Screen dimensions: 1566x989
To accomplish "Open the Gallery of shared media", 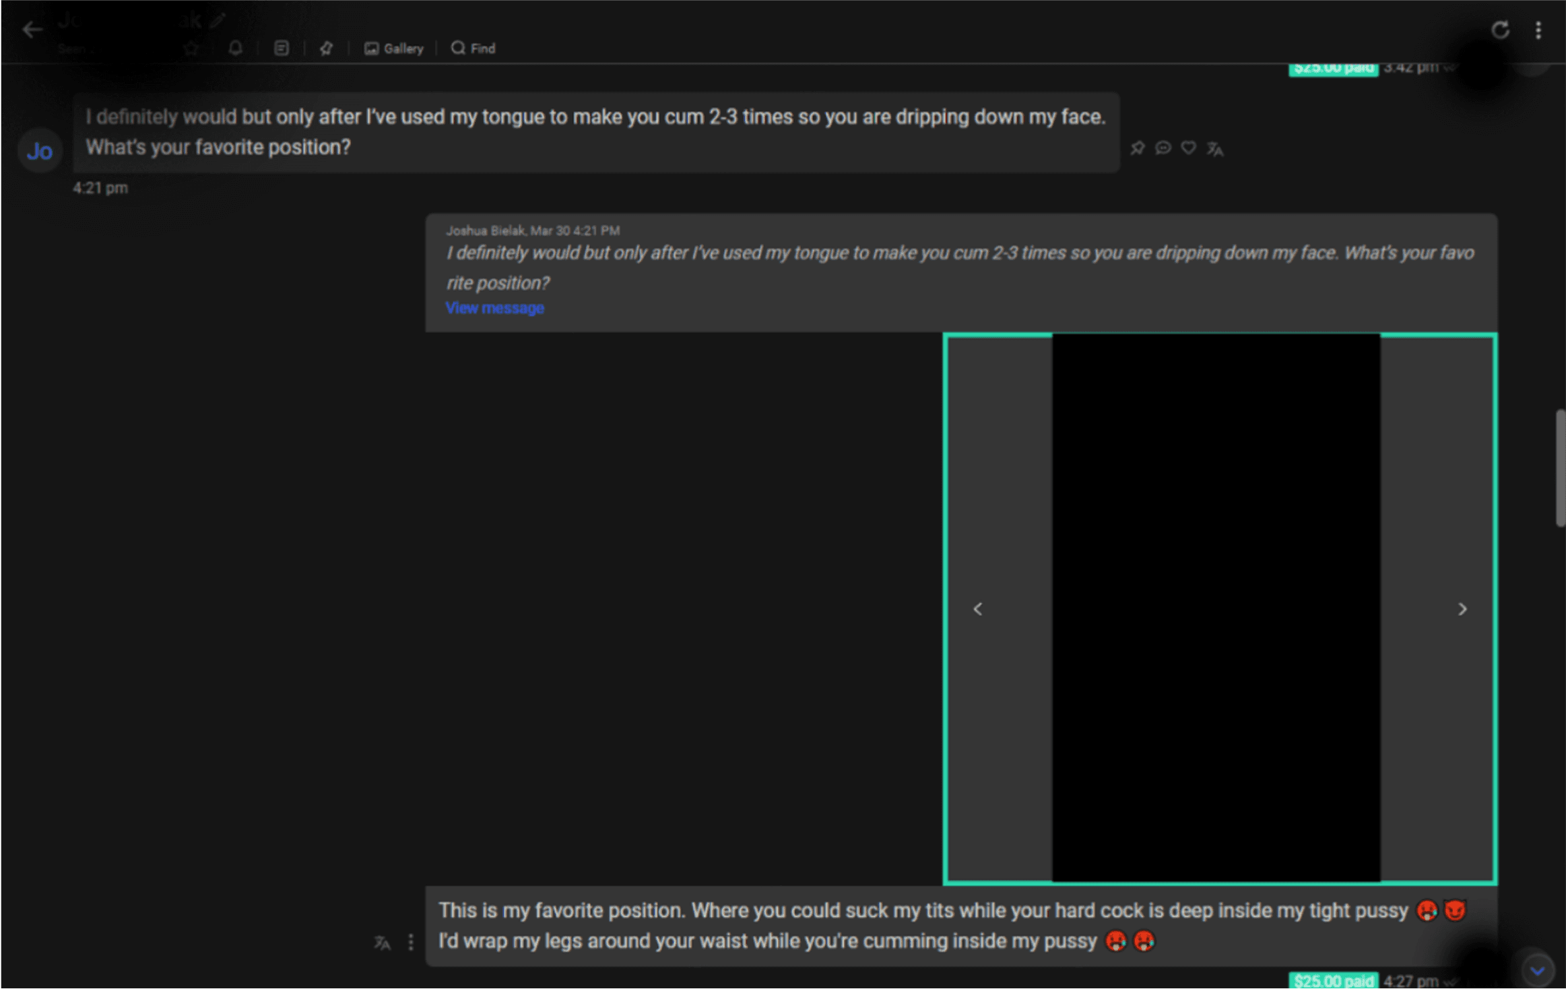I will point(393,48).
